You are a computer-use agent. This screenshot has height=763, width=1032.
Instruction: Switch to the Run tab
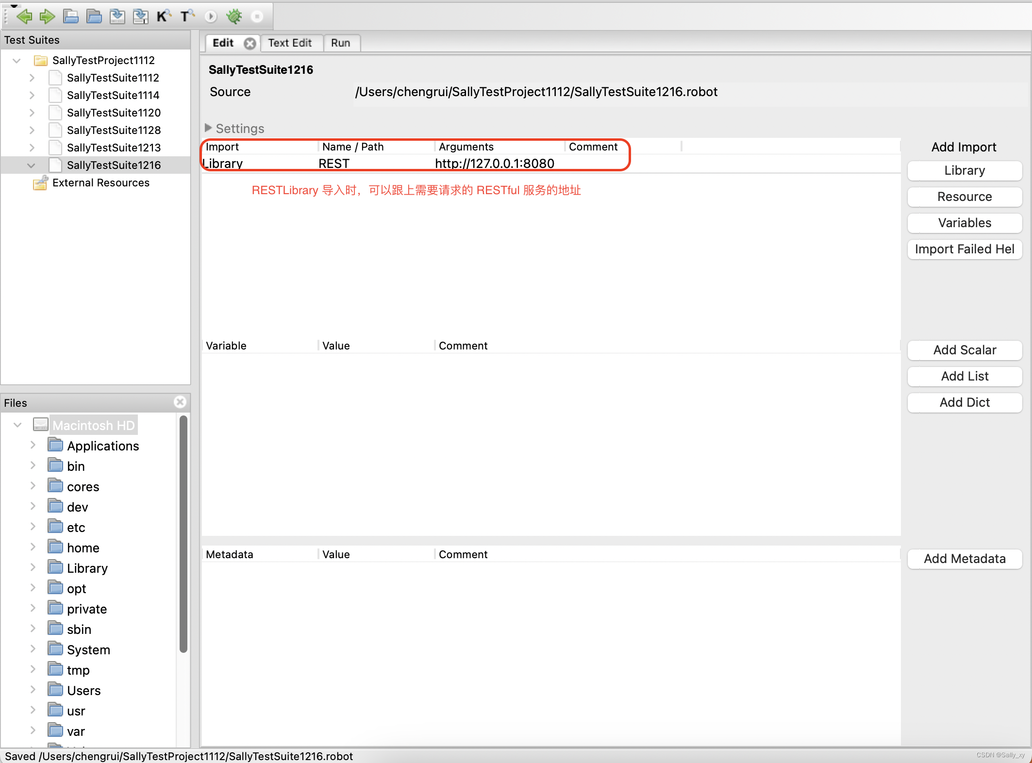[341, 43]
